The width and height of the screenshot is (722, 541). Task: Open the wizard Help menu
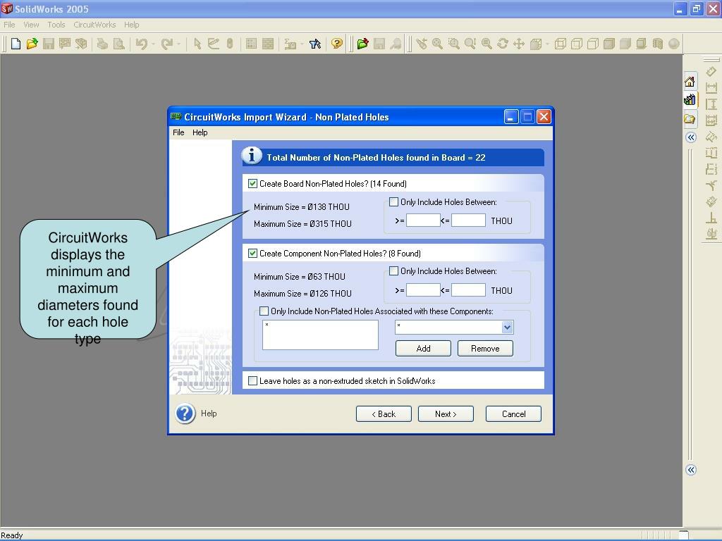tap(200, 132)
